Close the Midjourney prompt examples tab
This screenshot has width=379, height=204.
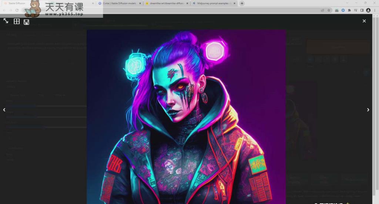click(234, 3)
